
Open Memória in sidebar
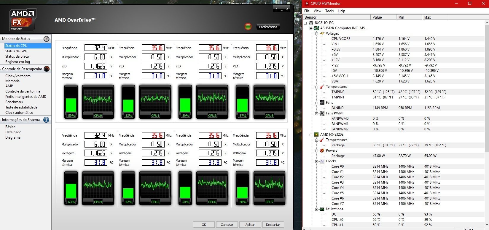point(12,81)
